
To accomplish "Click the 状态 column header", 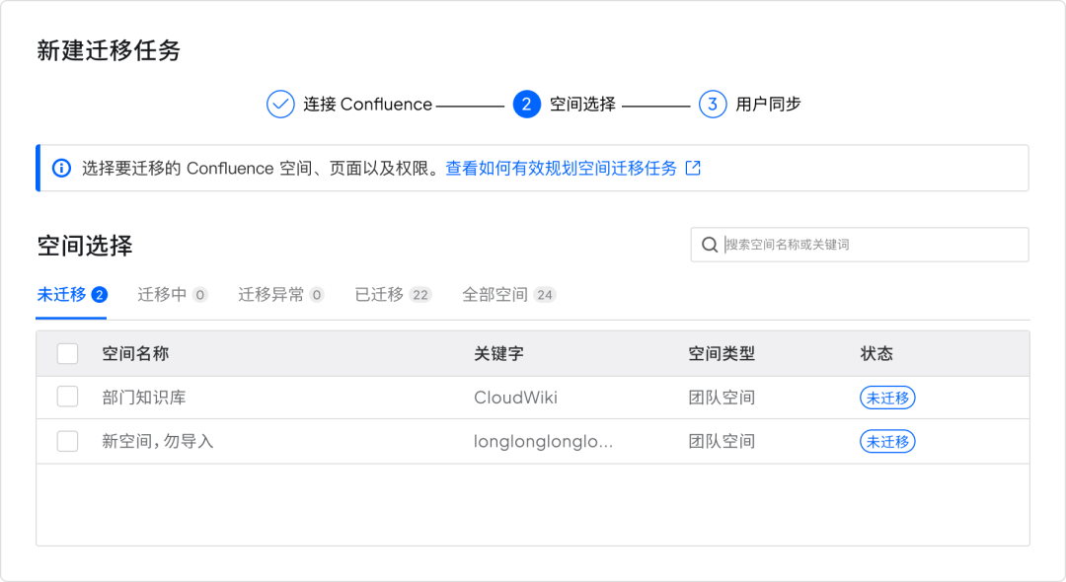I will pos(876,354).
